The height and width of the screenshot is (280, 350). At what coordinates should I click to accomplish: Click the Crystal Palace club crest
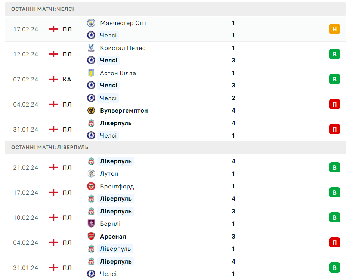tap(91, 48)
